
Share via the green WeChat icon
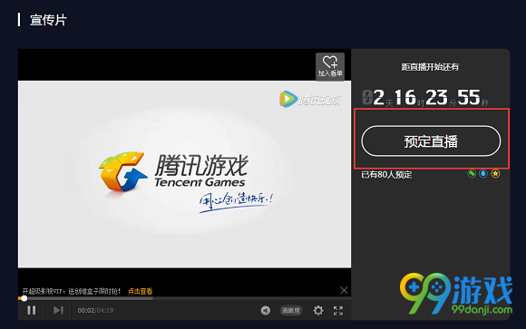(x=472, y=173)
